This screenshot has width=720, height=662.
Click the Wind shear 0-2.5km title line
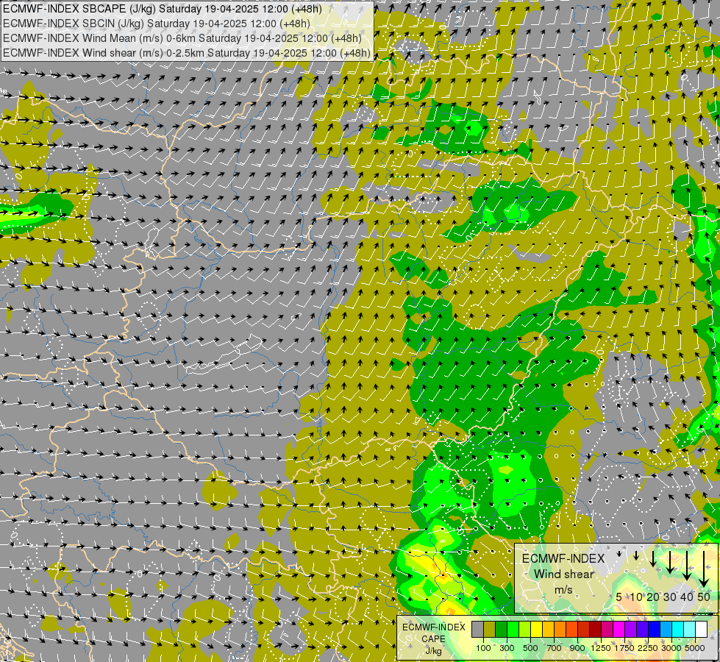186,53
